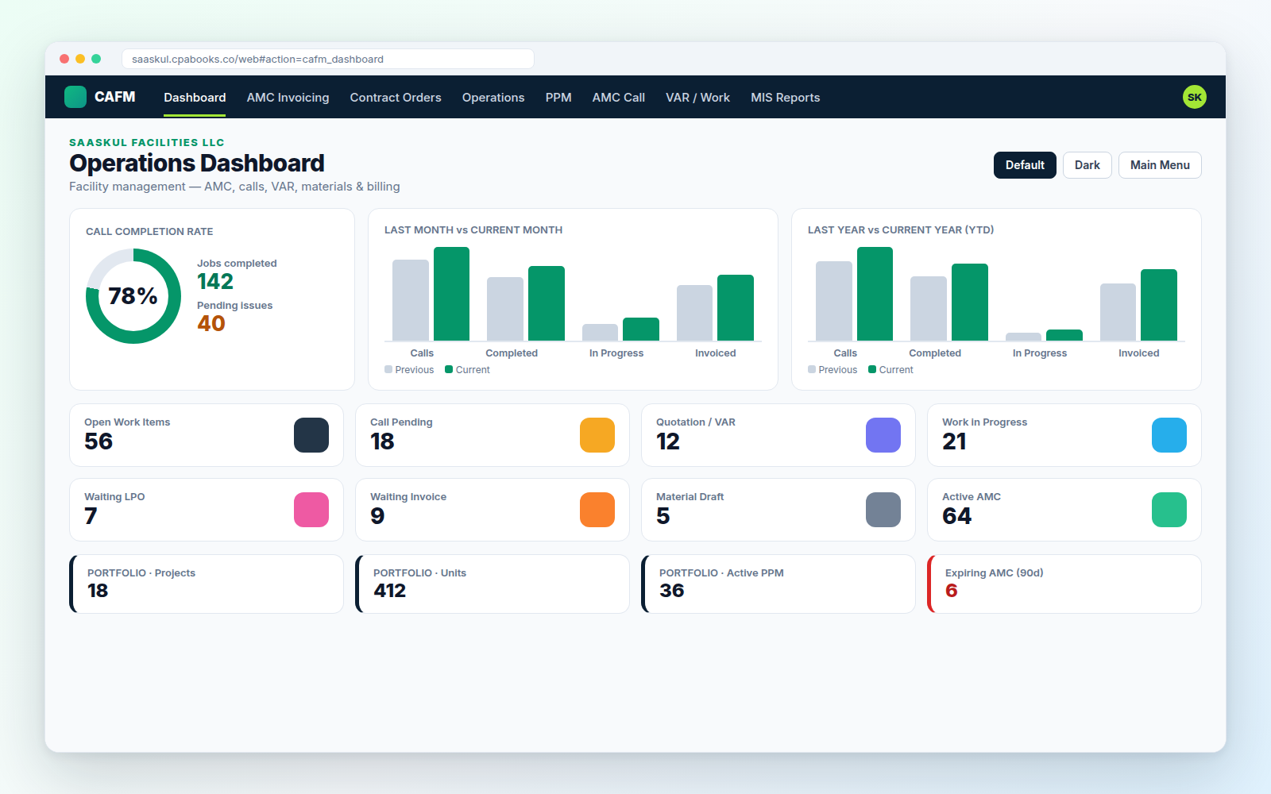Click the Call Pending yellow icon

597,435
